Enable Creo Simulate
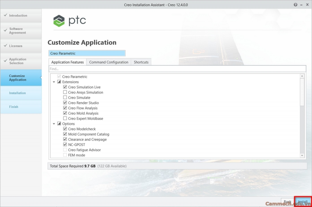This screenshot has width=312, height=207. pyautogui.click(x=65, y=97)
